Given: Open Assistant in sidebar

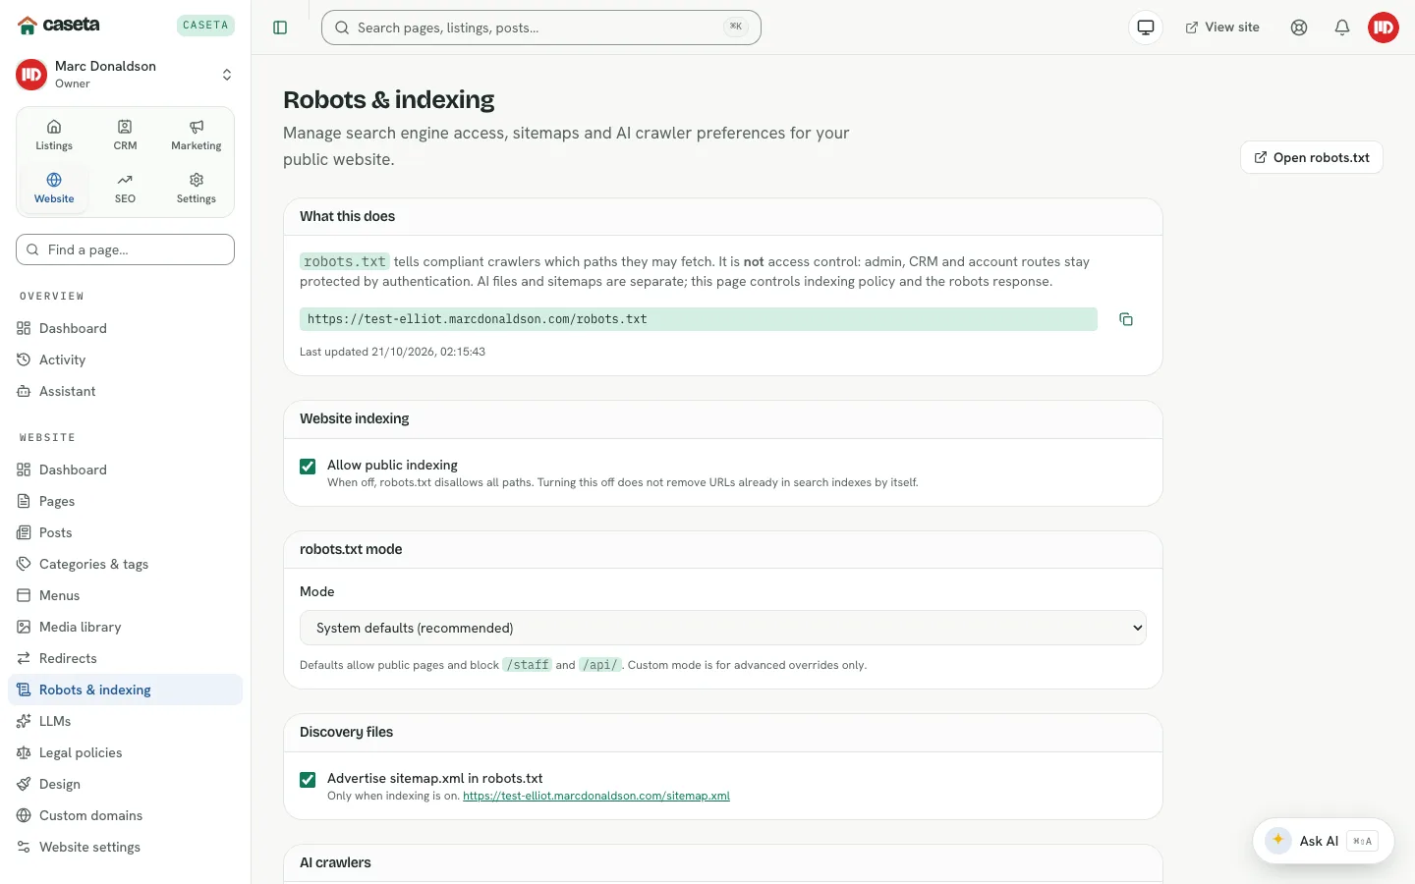Looking at the screenshot, I should [x=125, y=391].
